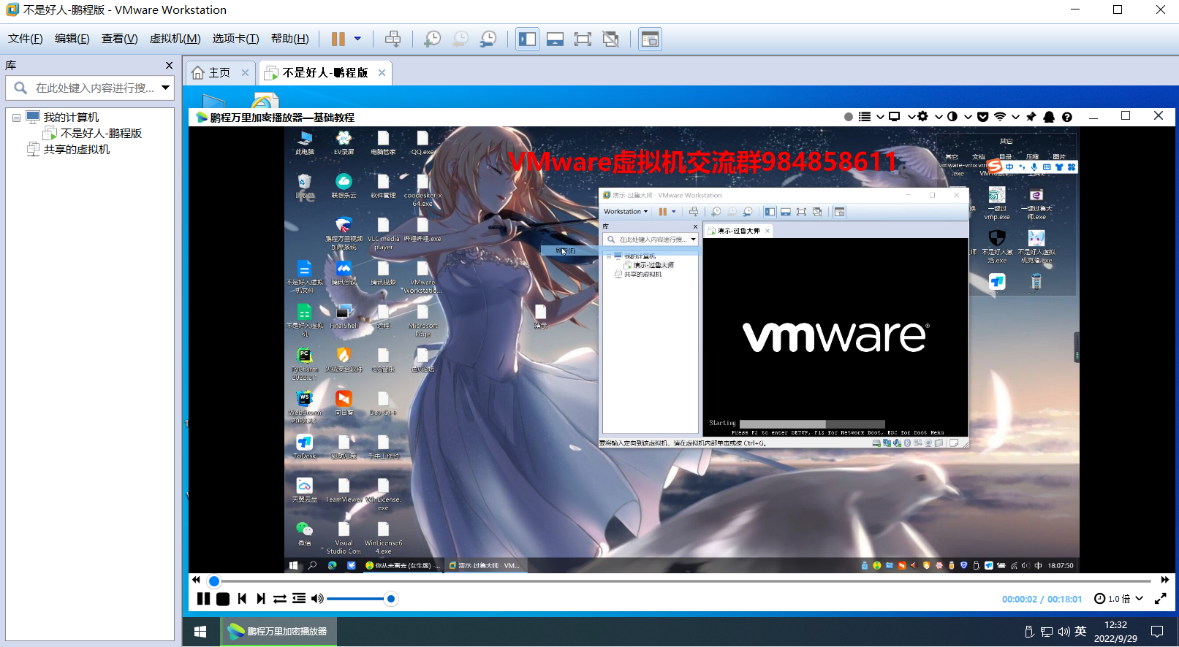Click the video progress slider handle

point(214,581)
